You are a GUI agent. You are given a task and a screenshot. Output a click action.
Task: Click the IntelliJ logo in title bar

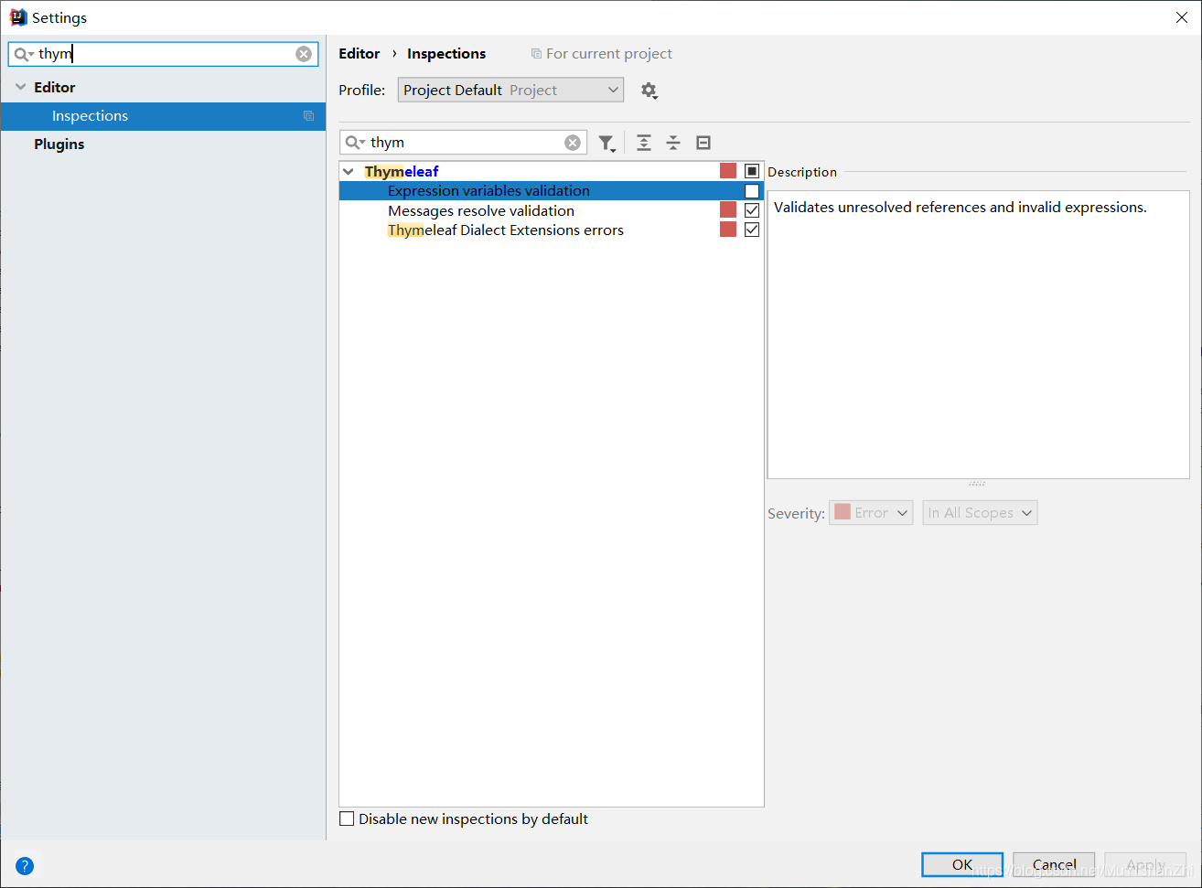click(17, 17)
